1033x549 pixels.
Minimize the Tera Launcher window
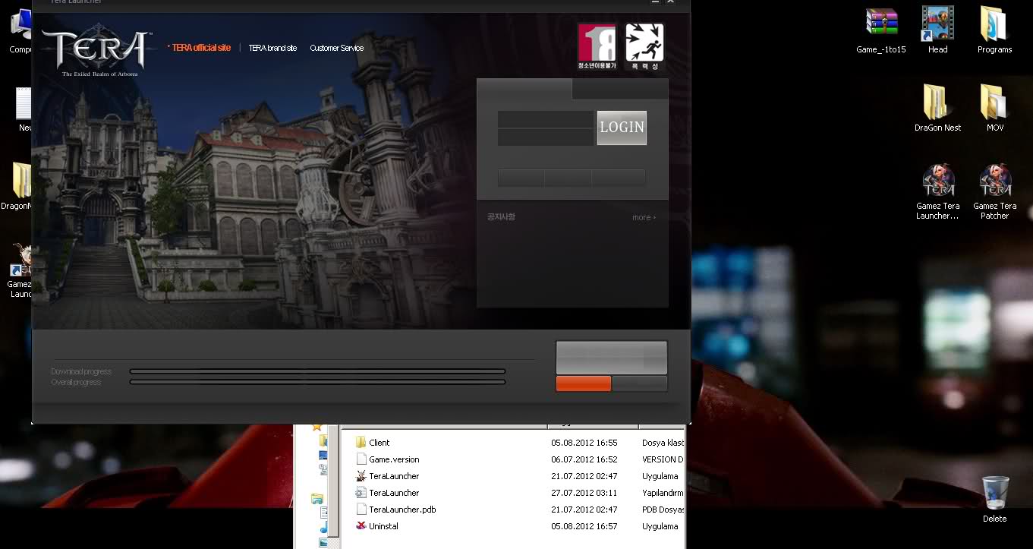tap(656, 2)
